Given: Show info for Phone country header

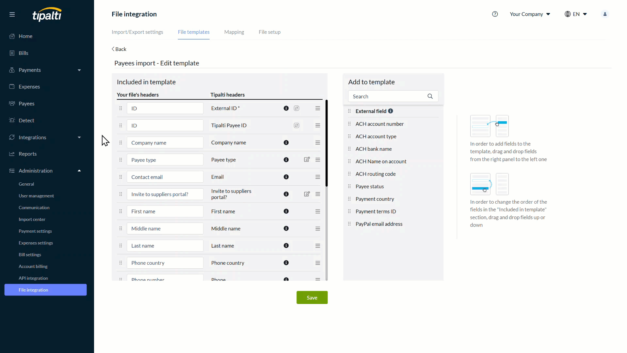Looking at the screenshot, I should pyautogui.click(x=286, y=263).
